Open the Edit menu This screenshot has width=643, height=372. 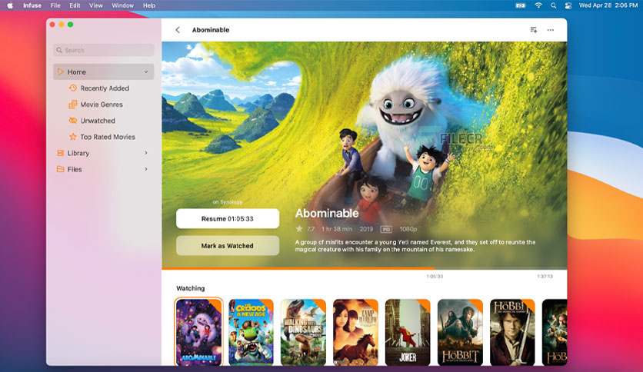click(x=75, y=5)
